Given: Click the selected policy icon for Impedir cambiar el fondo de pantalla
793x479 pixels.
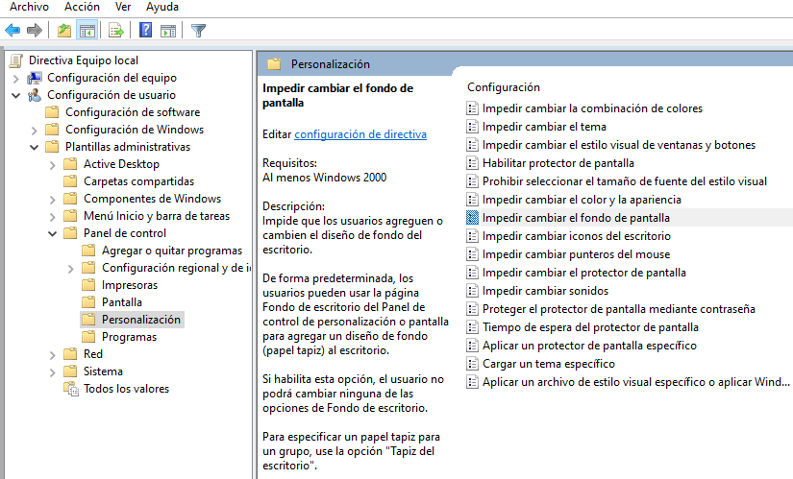Looking at the screenshot, I should tap(472, 218).
